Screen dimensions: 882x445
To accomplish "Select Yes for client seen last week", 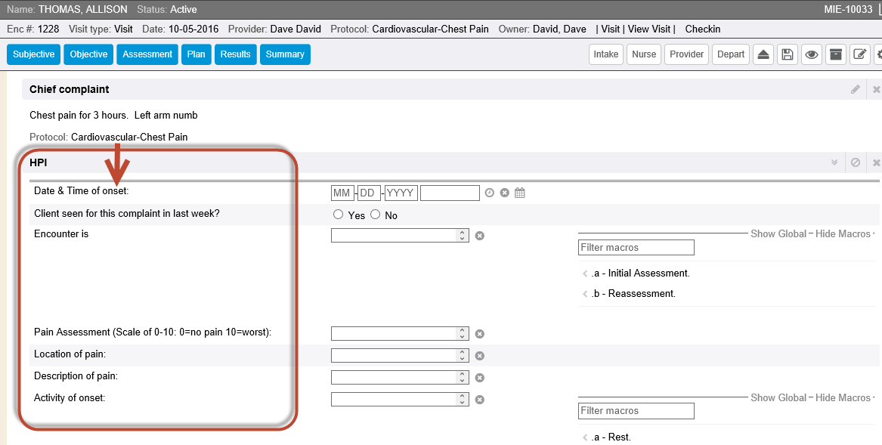I will point(338,215).
